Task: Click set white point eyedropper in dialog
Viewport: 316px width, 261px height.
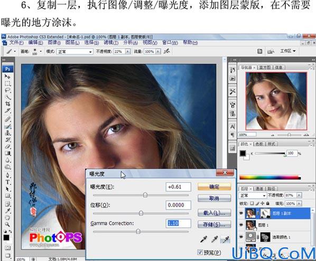Action: coord(226,239)
